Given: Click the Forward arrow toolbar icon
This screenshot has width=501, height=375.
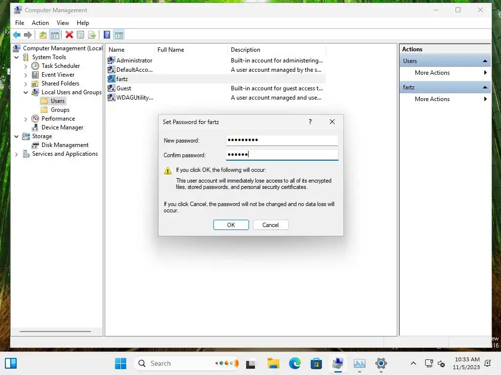Looking at the screenshot, I should [28, 35].
